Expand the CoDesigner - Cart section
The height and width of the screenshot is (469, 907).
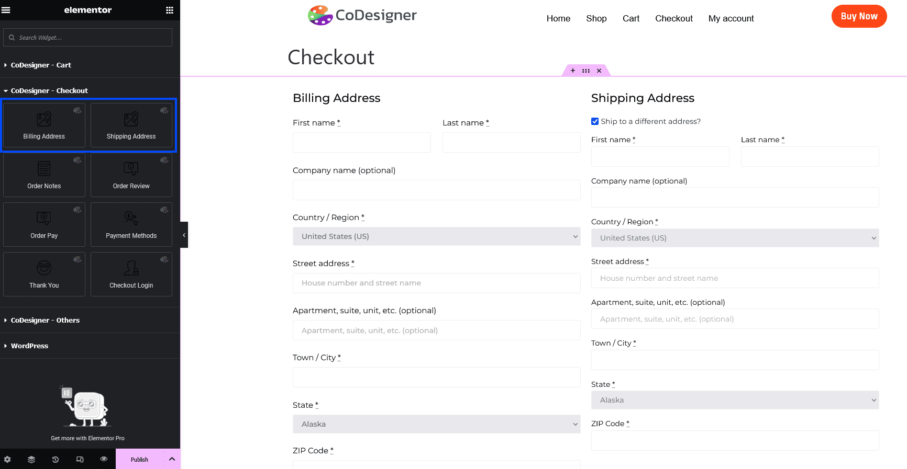coord(41,65)
